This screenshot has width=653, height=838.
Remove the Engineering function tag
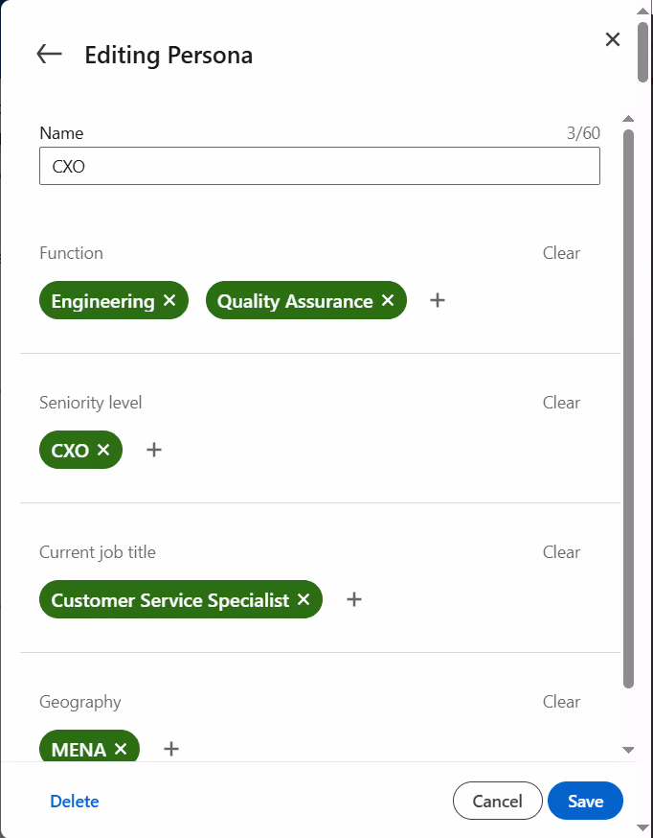[169, 300]
